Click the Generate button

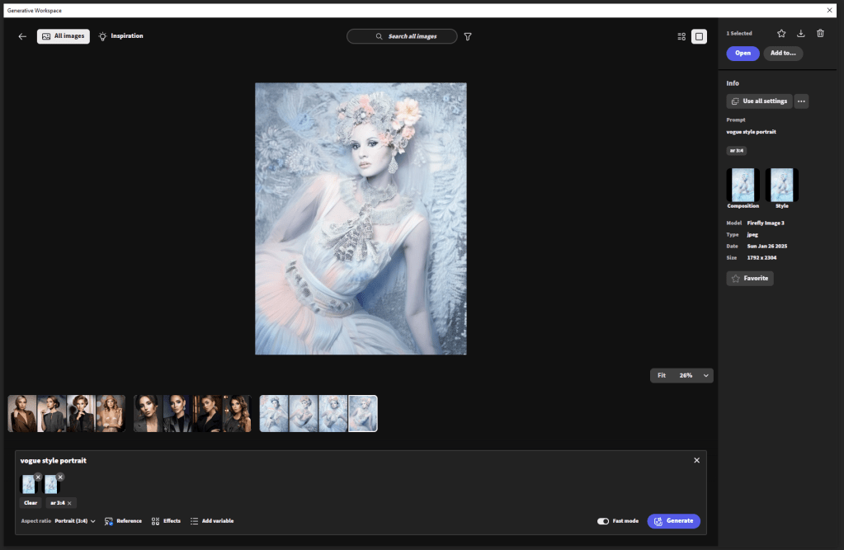pos(673,521)
